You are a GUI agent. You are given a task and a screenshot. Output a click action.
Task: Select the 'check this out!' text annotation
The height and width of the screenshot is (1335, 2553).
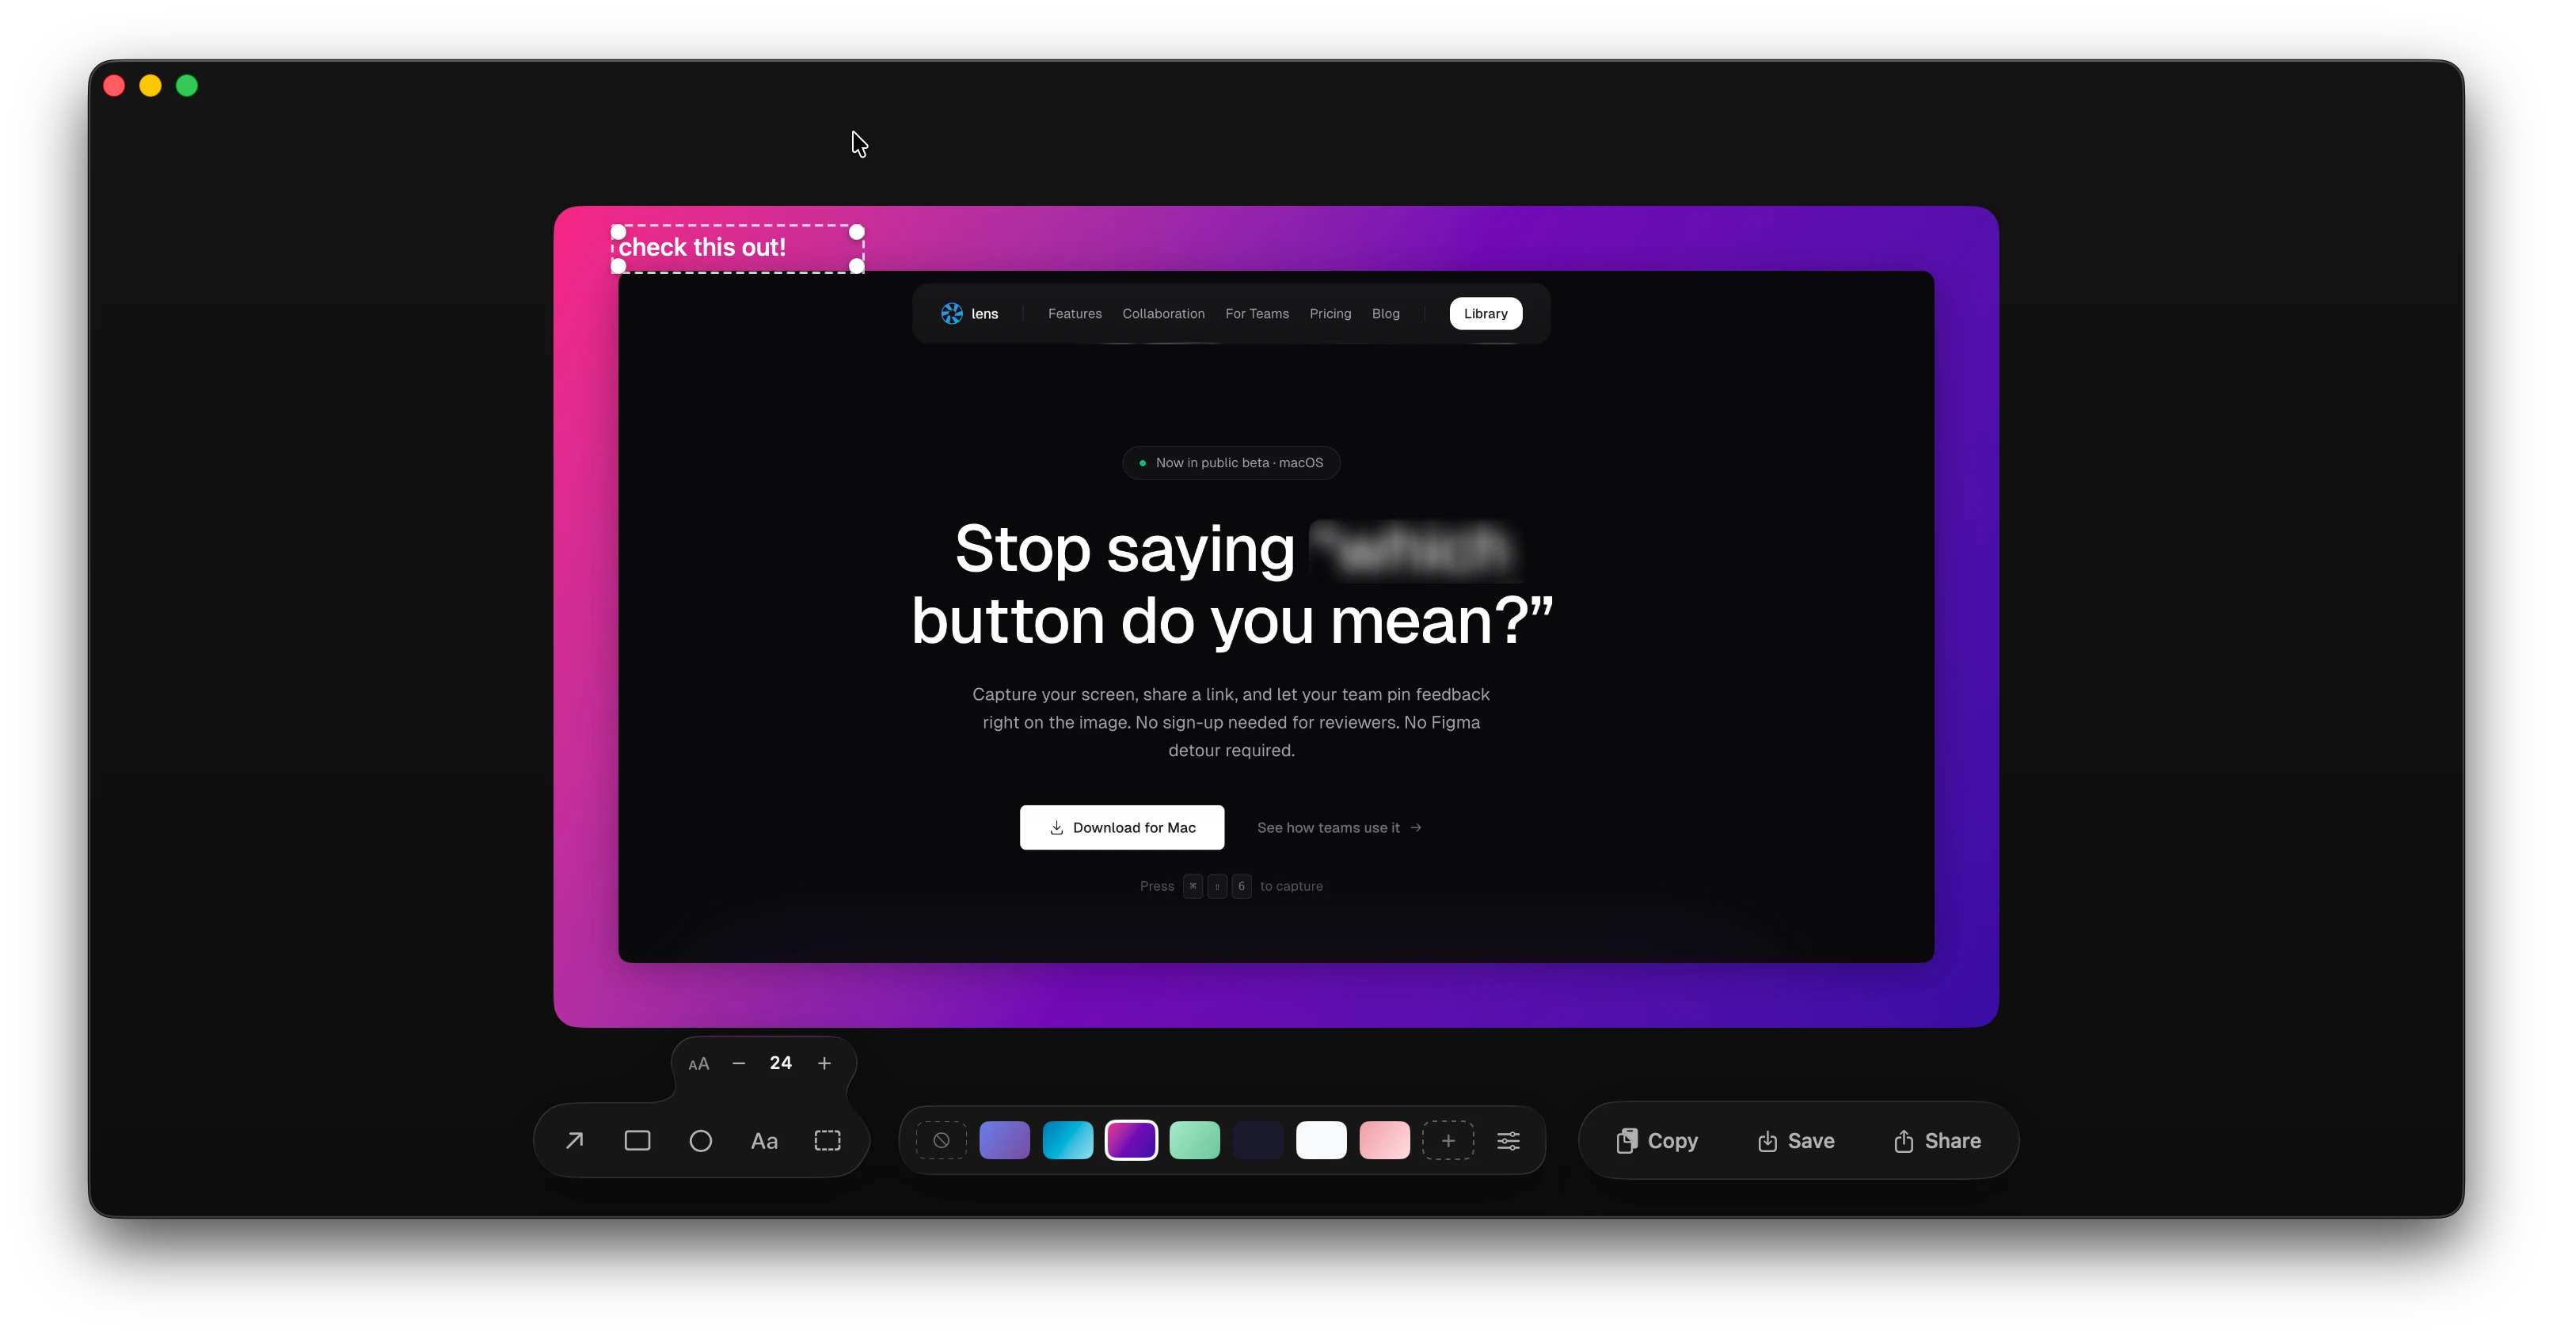coord(702,248)
